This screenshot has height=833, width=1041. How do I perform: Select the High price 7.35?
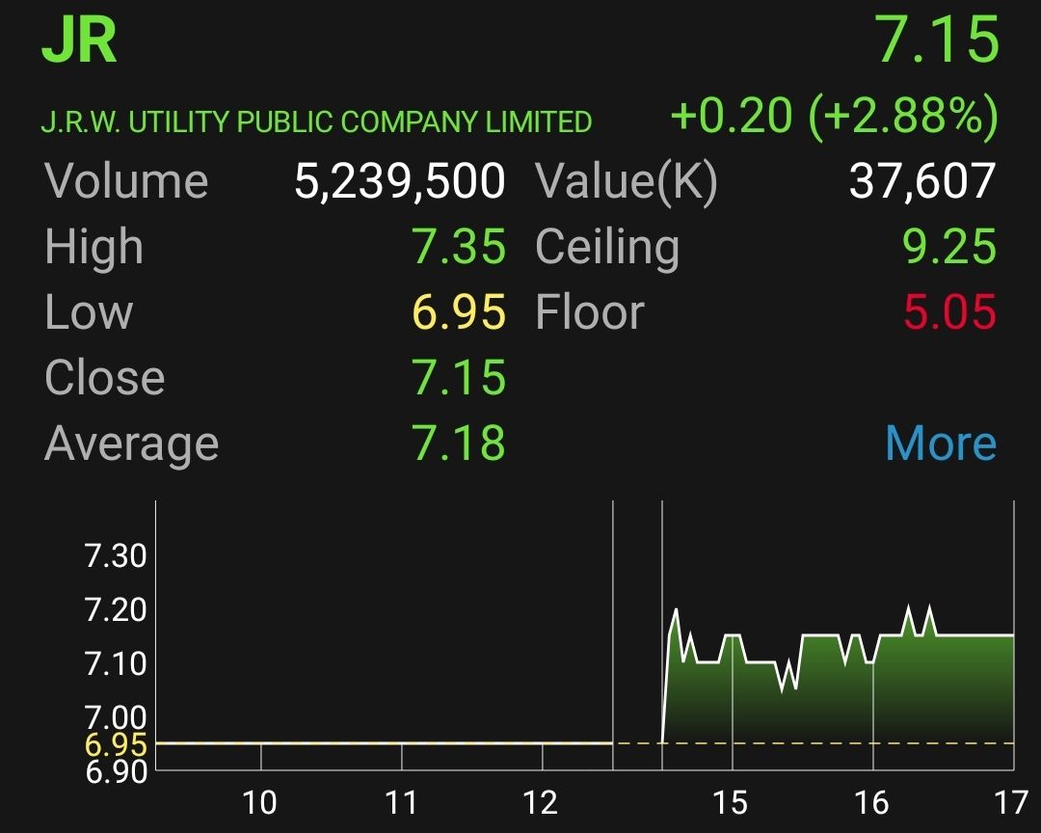(460, 247)
